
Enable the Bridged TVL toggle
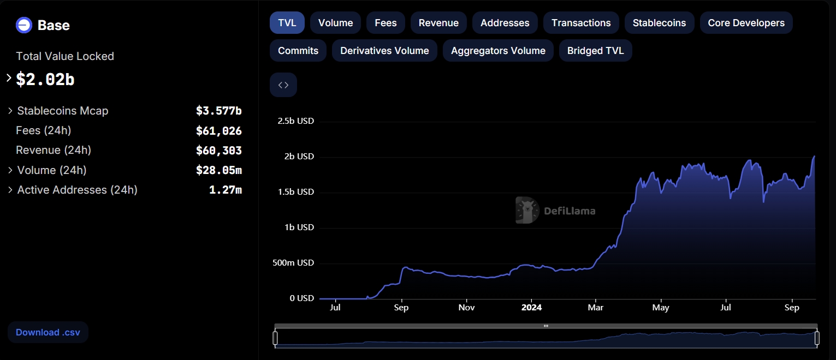[596, 51]
